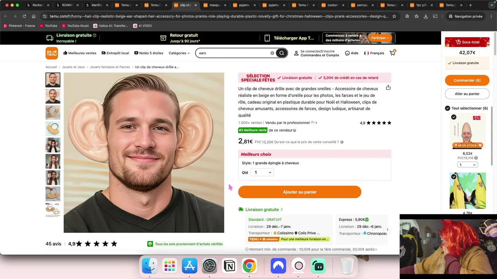The height and width of the screenshot is (279, 497).
Task: Select the second product thumbnail
Action: [x=53, y=96]
